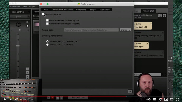Play the YouTube video
Screen dimensions: 182x102
point(5,99)
